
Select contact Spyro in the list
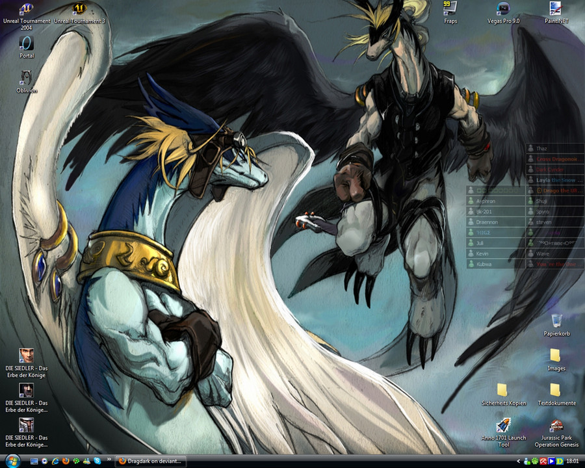pyautogui.click(x=555, y=211)
